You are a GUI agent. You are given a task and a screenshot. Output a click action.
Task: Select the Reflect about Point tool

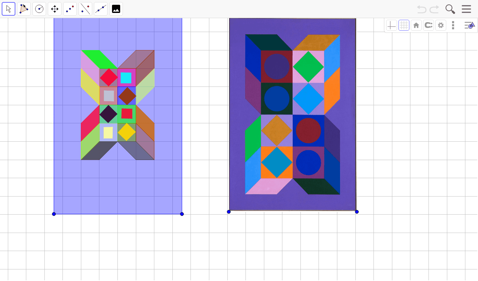coord(70,9)
